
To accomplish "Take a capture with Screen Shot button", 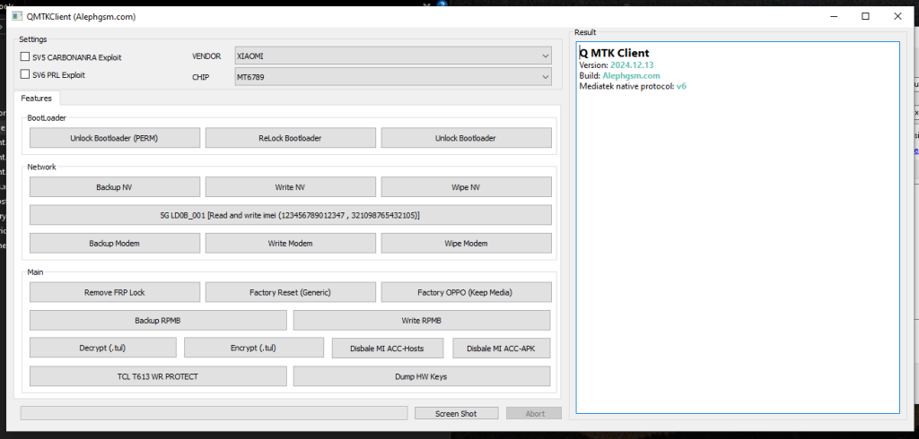I will coord(456,413).
